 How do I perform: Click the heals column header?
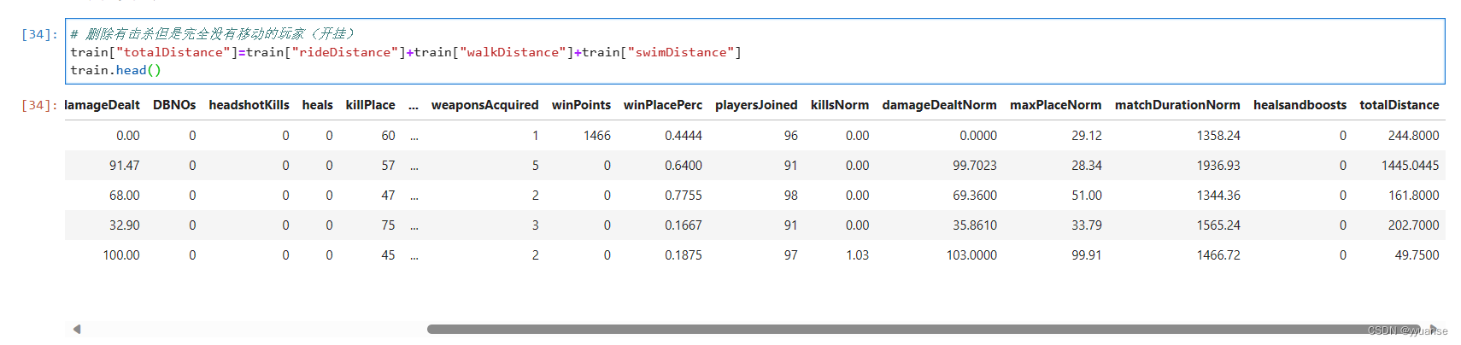pyautogui.click(x=317, y=105)
